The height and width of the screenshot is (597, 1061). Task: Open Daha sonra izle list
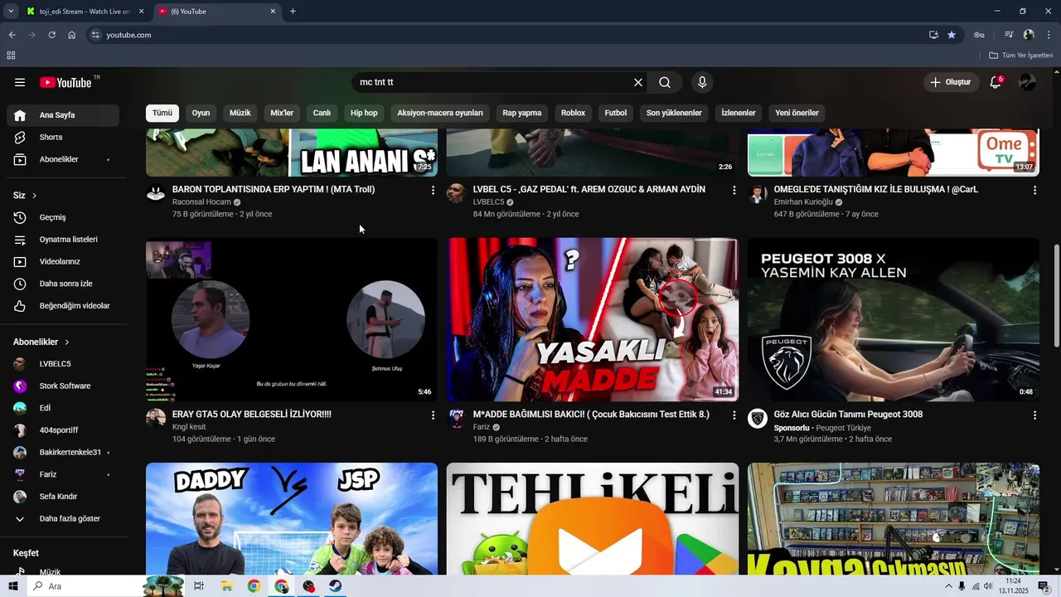(66, 284)
